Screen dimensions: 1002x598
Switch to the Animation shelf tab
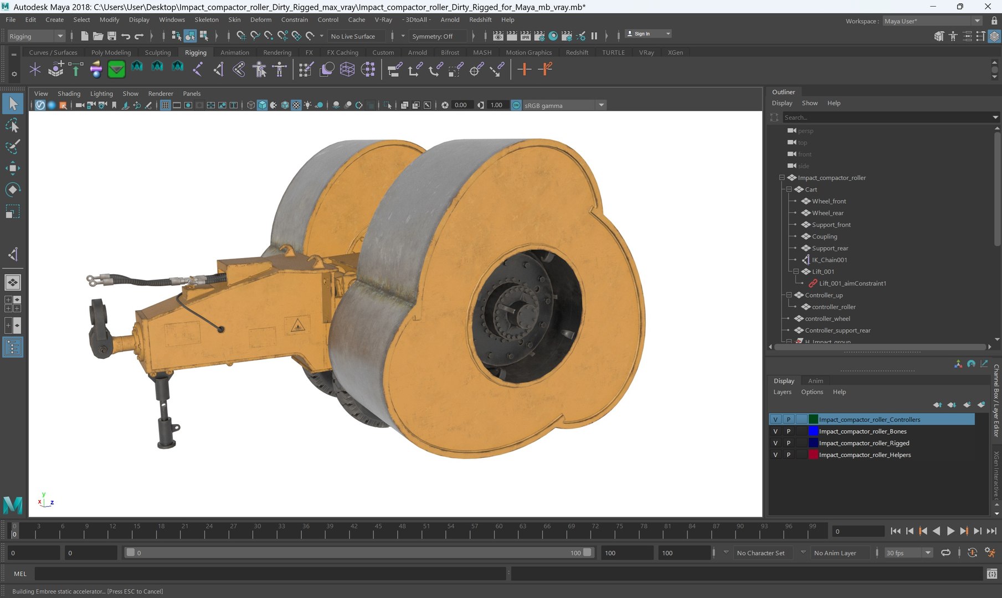tap(235, 53)
